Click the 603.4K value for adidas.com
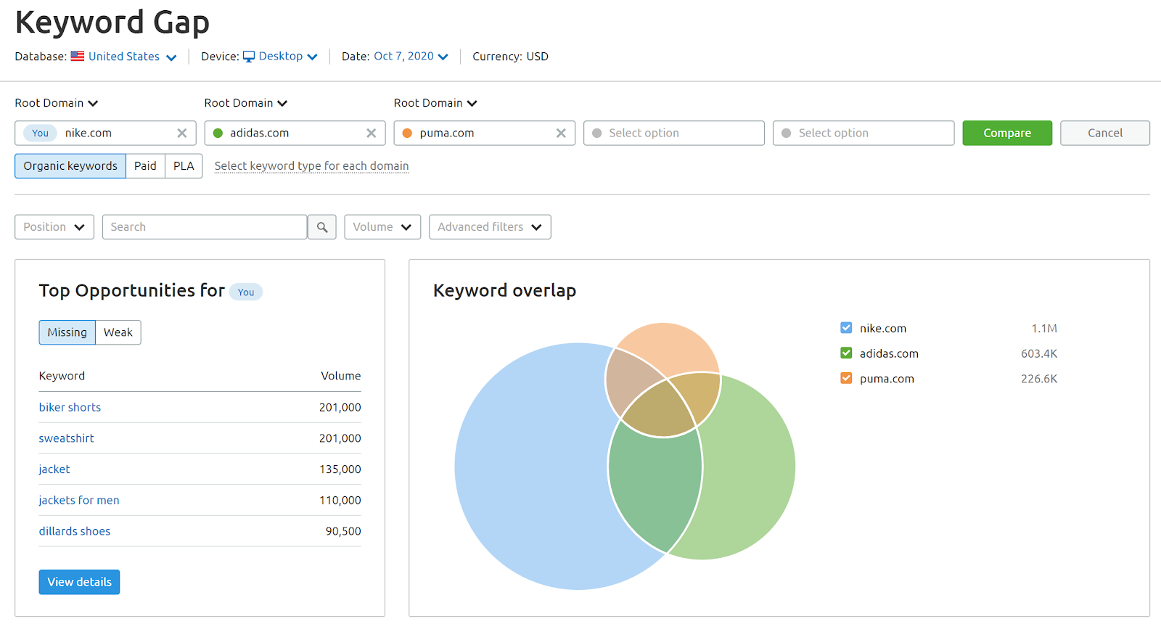Image resolution: width=1161 pixels, height=632 pixels. 1039,353
